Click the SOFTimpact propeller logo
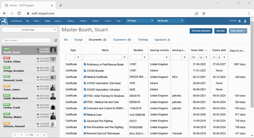The height and width of the screenshot is (138, 254). pyautogui.click(x=4, y=21)
